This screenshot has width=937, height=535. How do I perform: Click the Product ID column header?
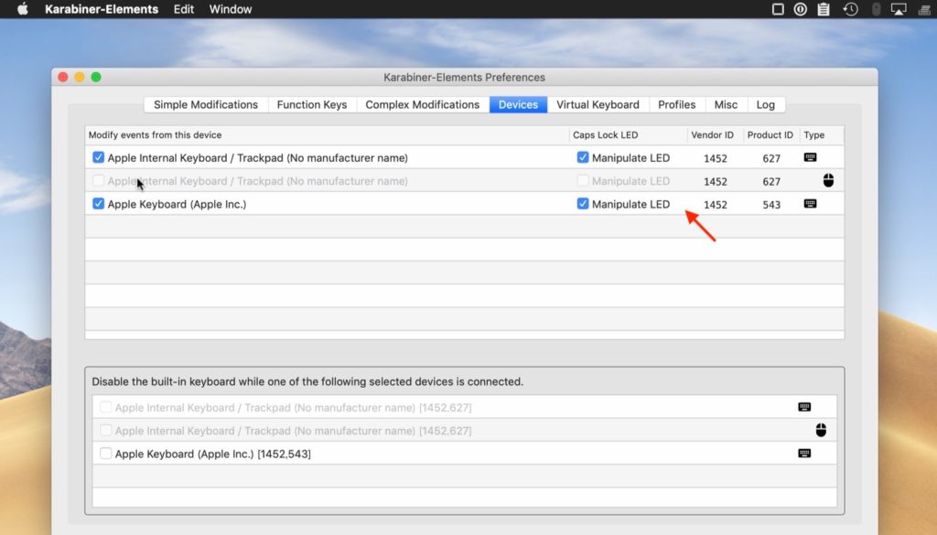coord(770,135)
